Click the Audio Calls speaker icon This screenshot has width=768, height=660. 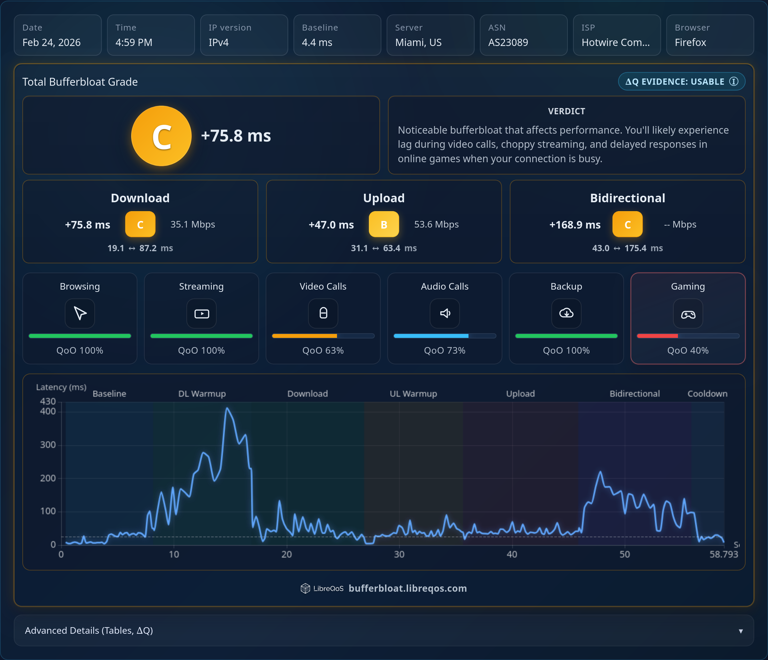[x=444, y=313]
